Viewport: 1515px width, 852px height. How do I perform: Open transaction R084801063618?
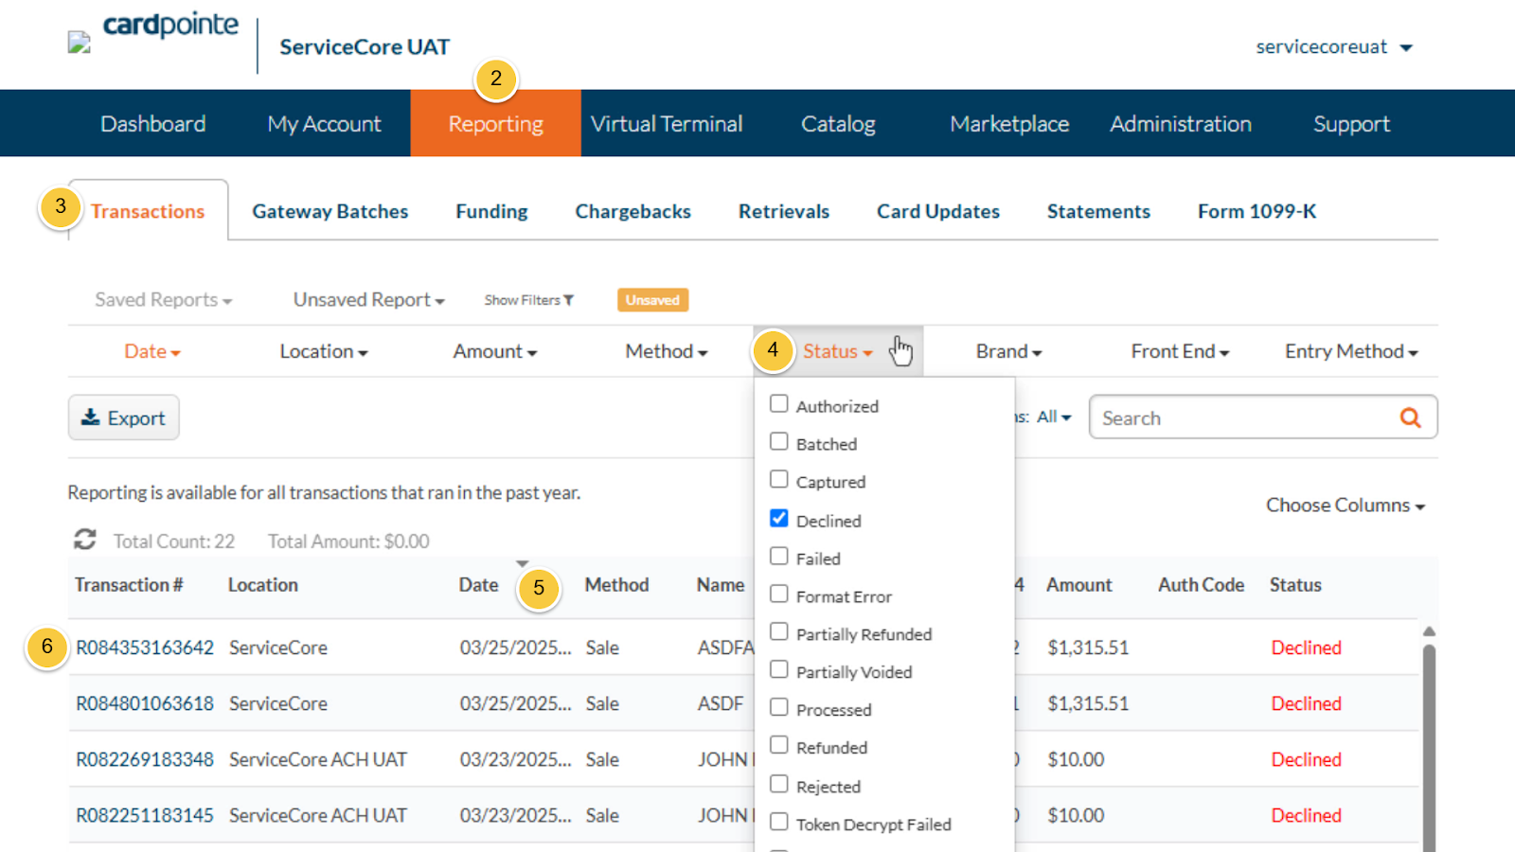click(145, 703)
